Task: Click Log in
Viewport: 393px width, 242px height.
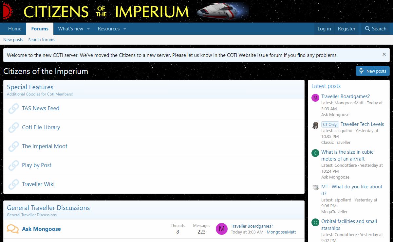Action: tap(324, 29)
